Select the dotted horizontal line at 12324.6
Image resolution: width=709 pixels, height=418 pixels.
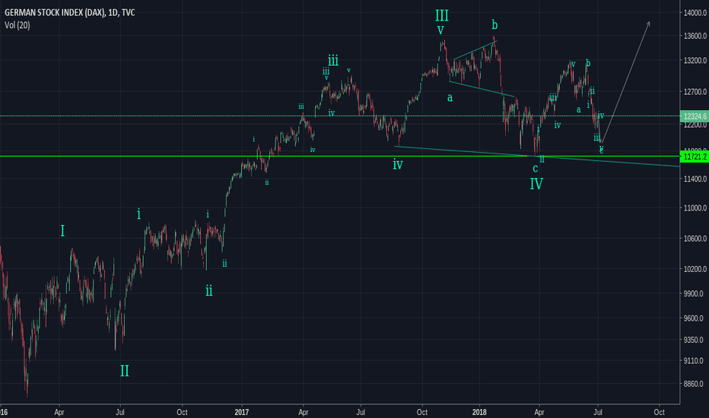click(x=339, y=116)
